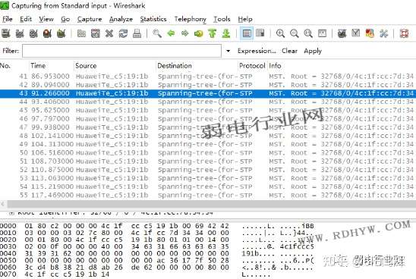Select highlighted packet 43 at 91.266000
This screenshot has height=279, width=416.
[208, 93]
